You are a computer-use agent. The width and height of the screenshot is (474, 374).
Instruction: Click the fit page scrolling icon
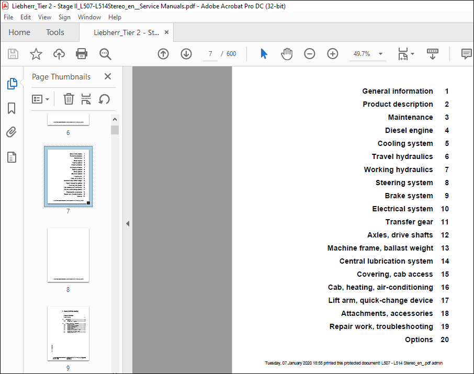(403, 54)
